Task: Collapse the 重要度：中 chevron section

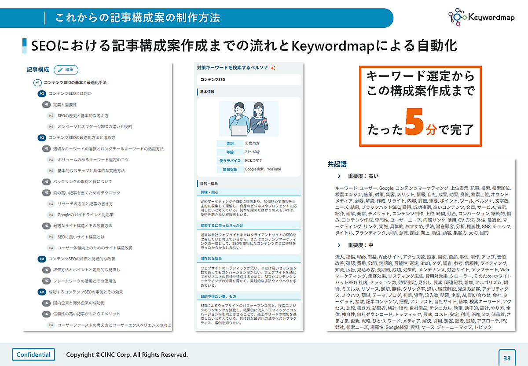Action: pos(338,245)
